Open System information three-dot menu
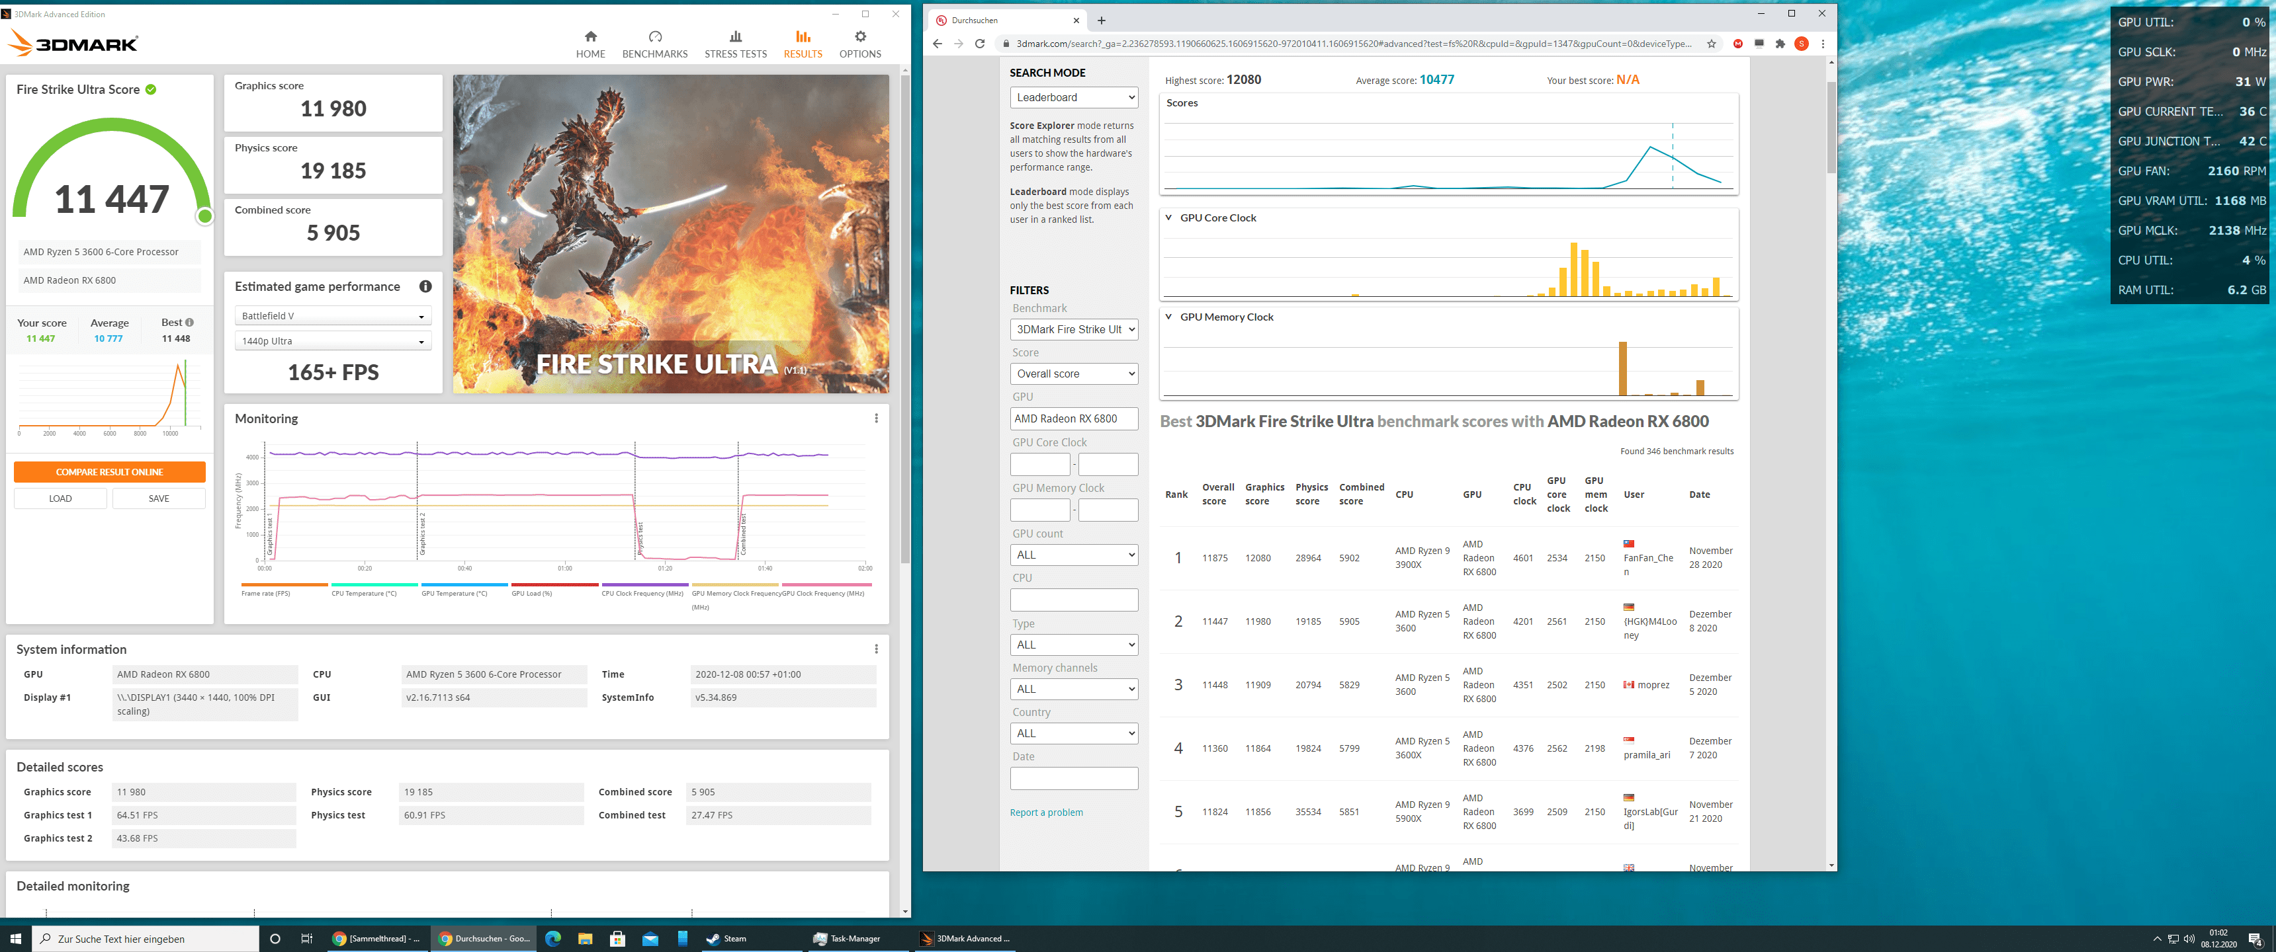Screen dimensions: 2276x952 tap(875, 649)
